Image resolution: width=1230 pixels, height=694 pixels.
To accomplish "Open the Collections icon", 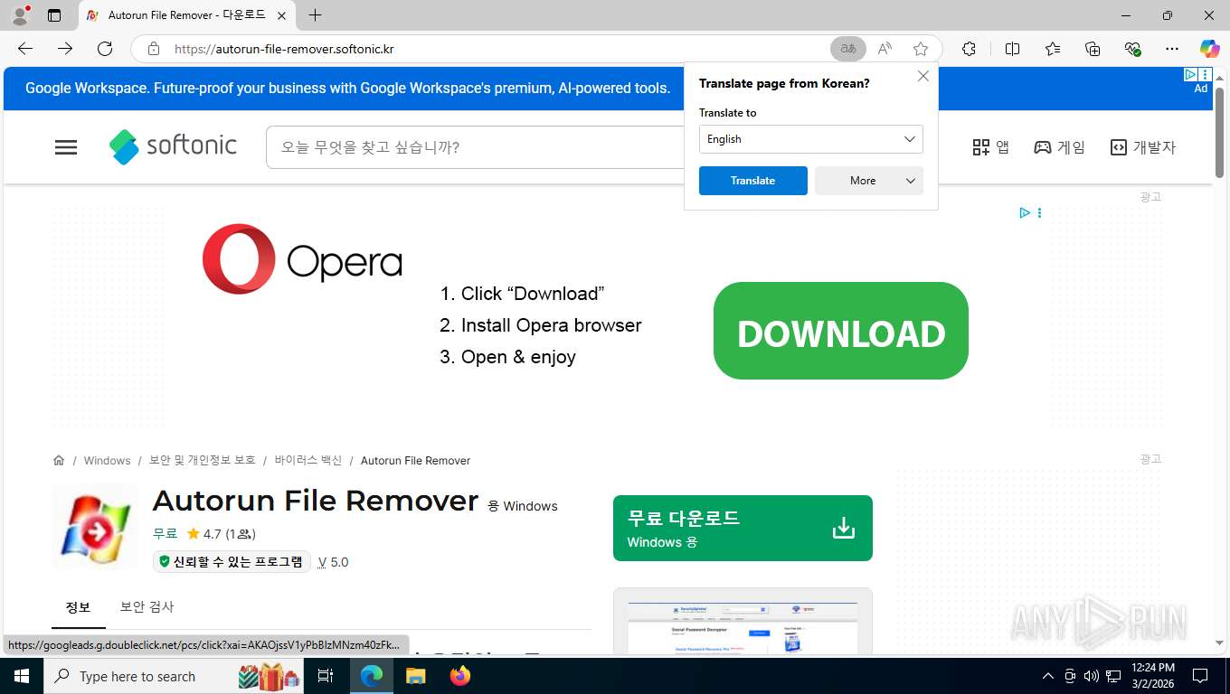I will (x=1093, y=49).
